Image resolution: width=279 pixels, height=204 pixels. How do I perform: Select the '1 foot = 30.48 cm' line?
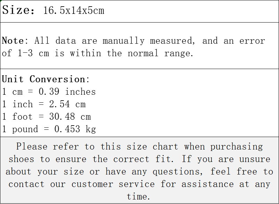pos(46,117)
